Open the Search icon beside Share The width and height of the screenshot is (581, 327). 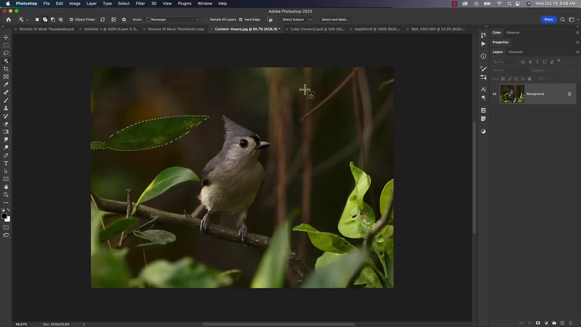coord(562,20)
